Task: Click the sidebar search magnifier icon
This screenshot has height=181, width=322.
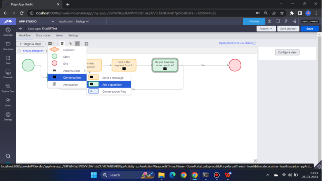Action: [x=8, y=156]
